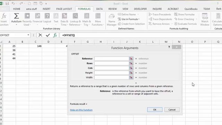
Task: Switch to the DATA tab
Action: [x=100, y=9]
